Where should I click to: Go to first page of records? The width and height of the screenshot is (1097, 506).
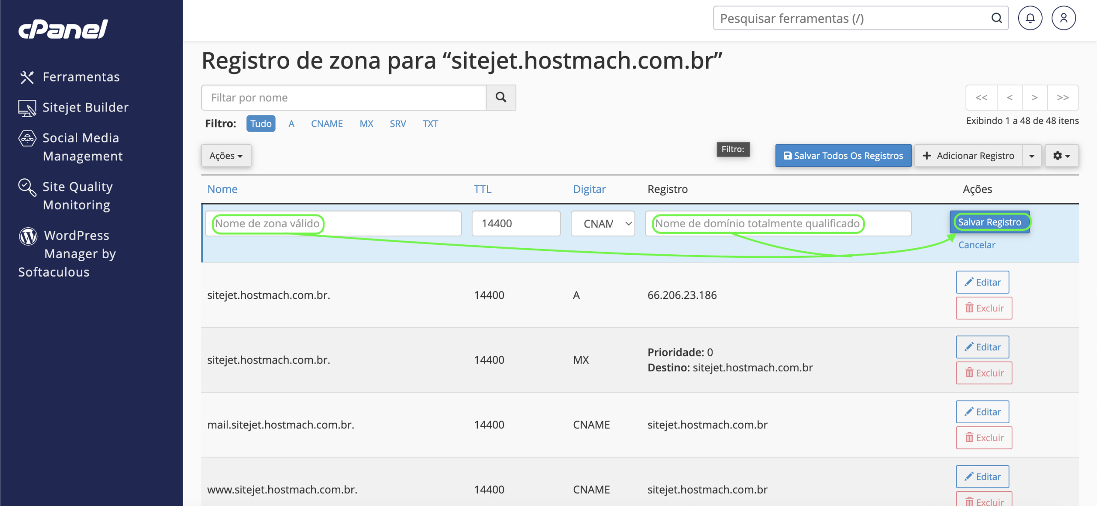[981, 97]
